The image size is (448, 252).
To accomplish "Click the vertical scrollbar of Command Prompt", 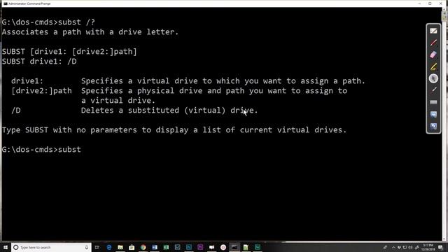I will (444, 125).
